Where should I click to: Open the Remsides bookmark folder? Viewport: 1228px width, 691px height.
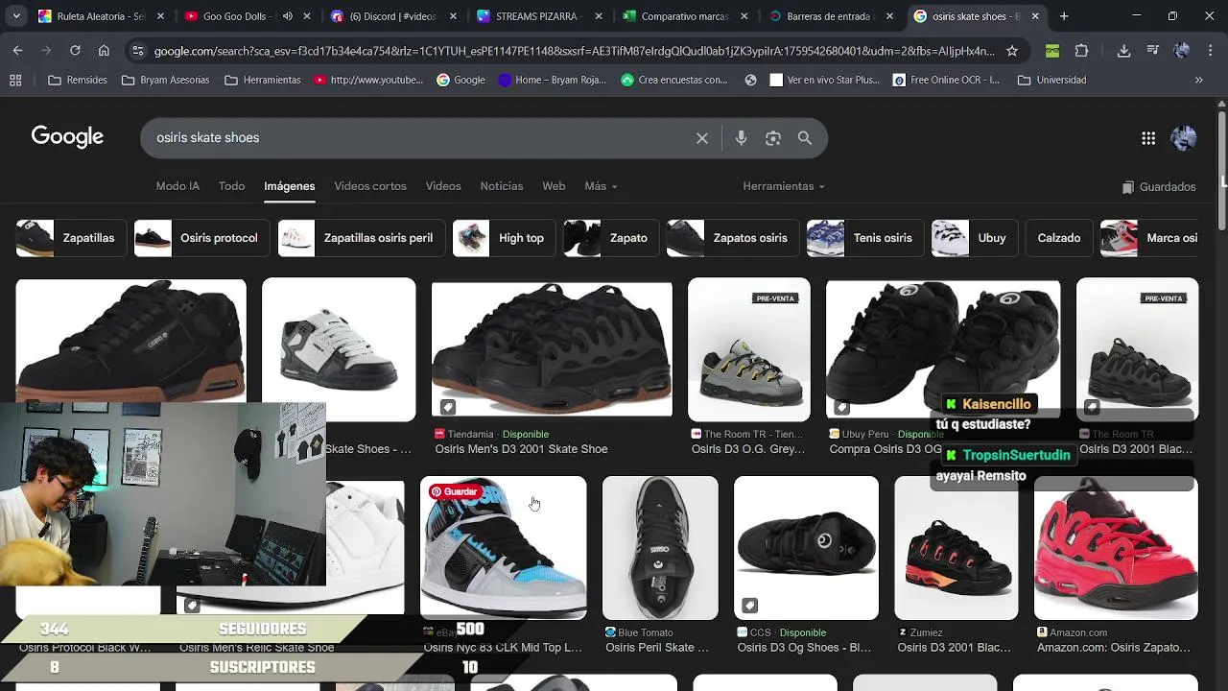coord(78,80)
